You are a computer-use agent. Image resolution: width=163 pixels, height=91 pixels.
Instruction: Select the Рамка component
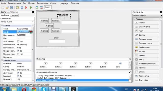click(146, 60)
